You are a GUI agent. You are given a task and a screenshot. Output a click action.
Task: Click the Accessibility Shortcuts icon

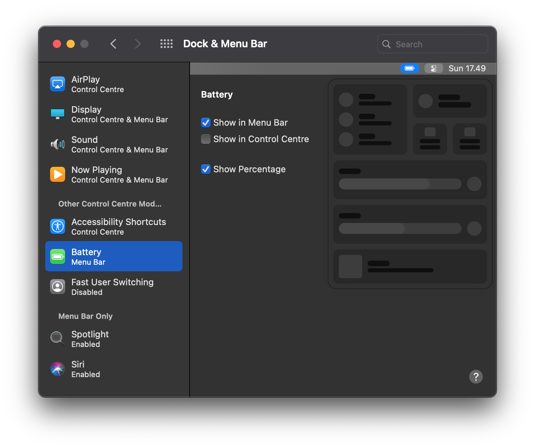pyautogui.click(x=58, y=226)
